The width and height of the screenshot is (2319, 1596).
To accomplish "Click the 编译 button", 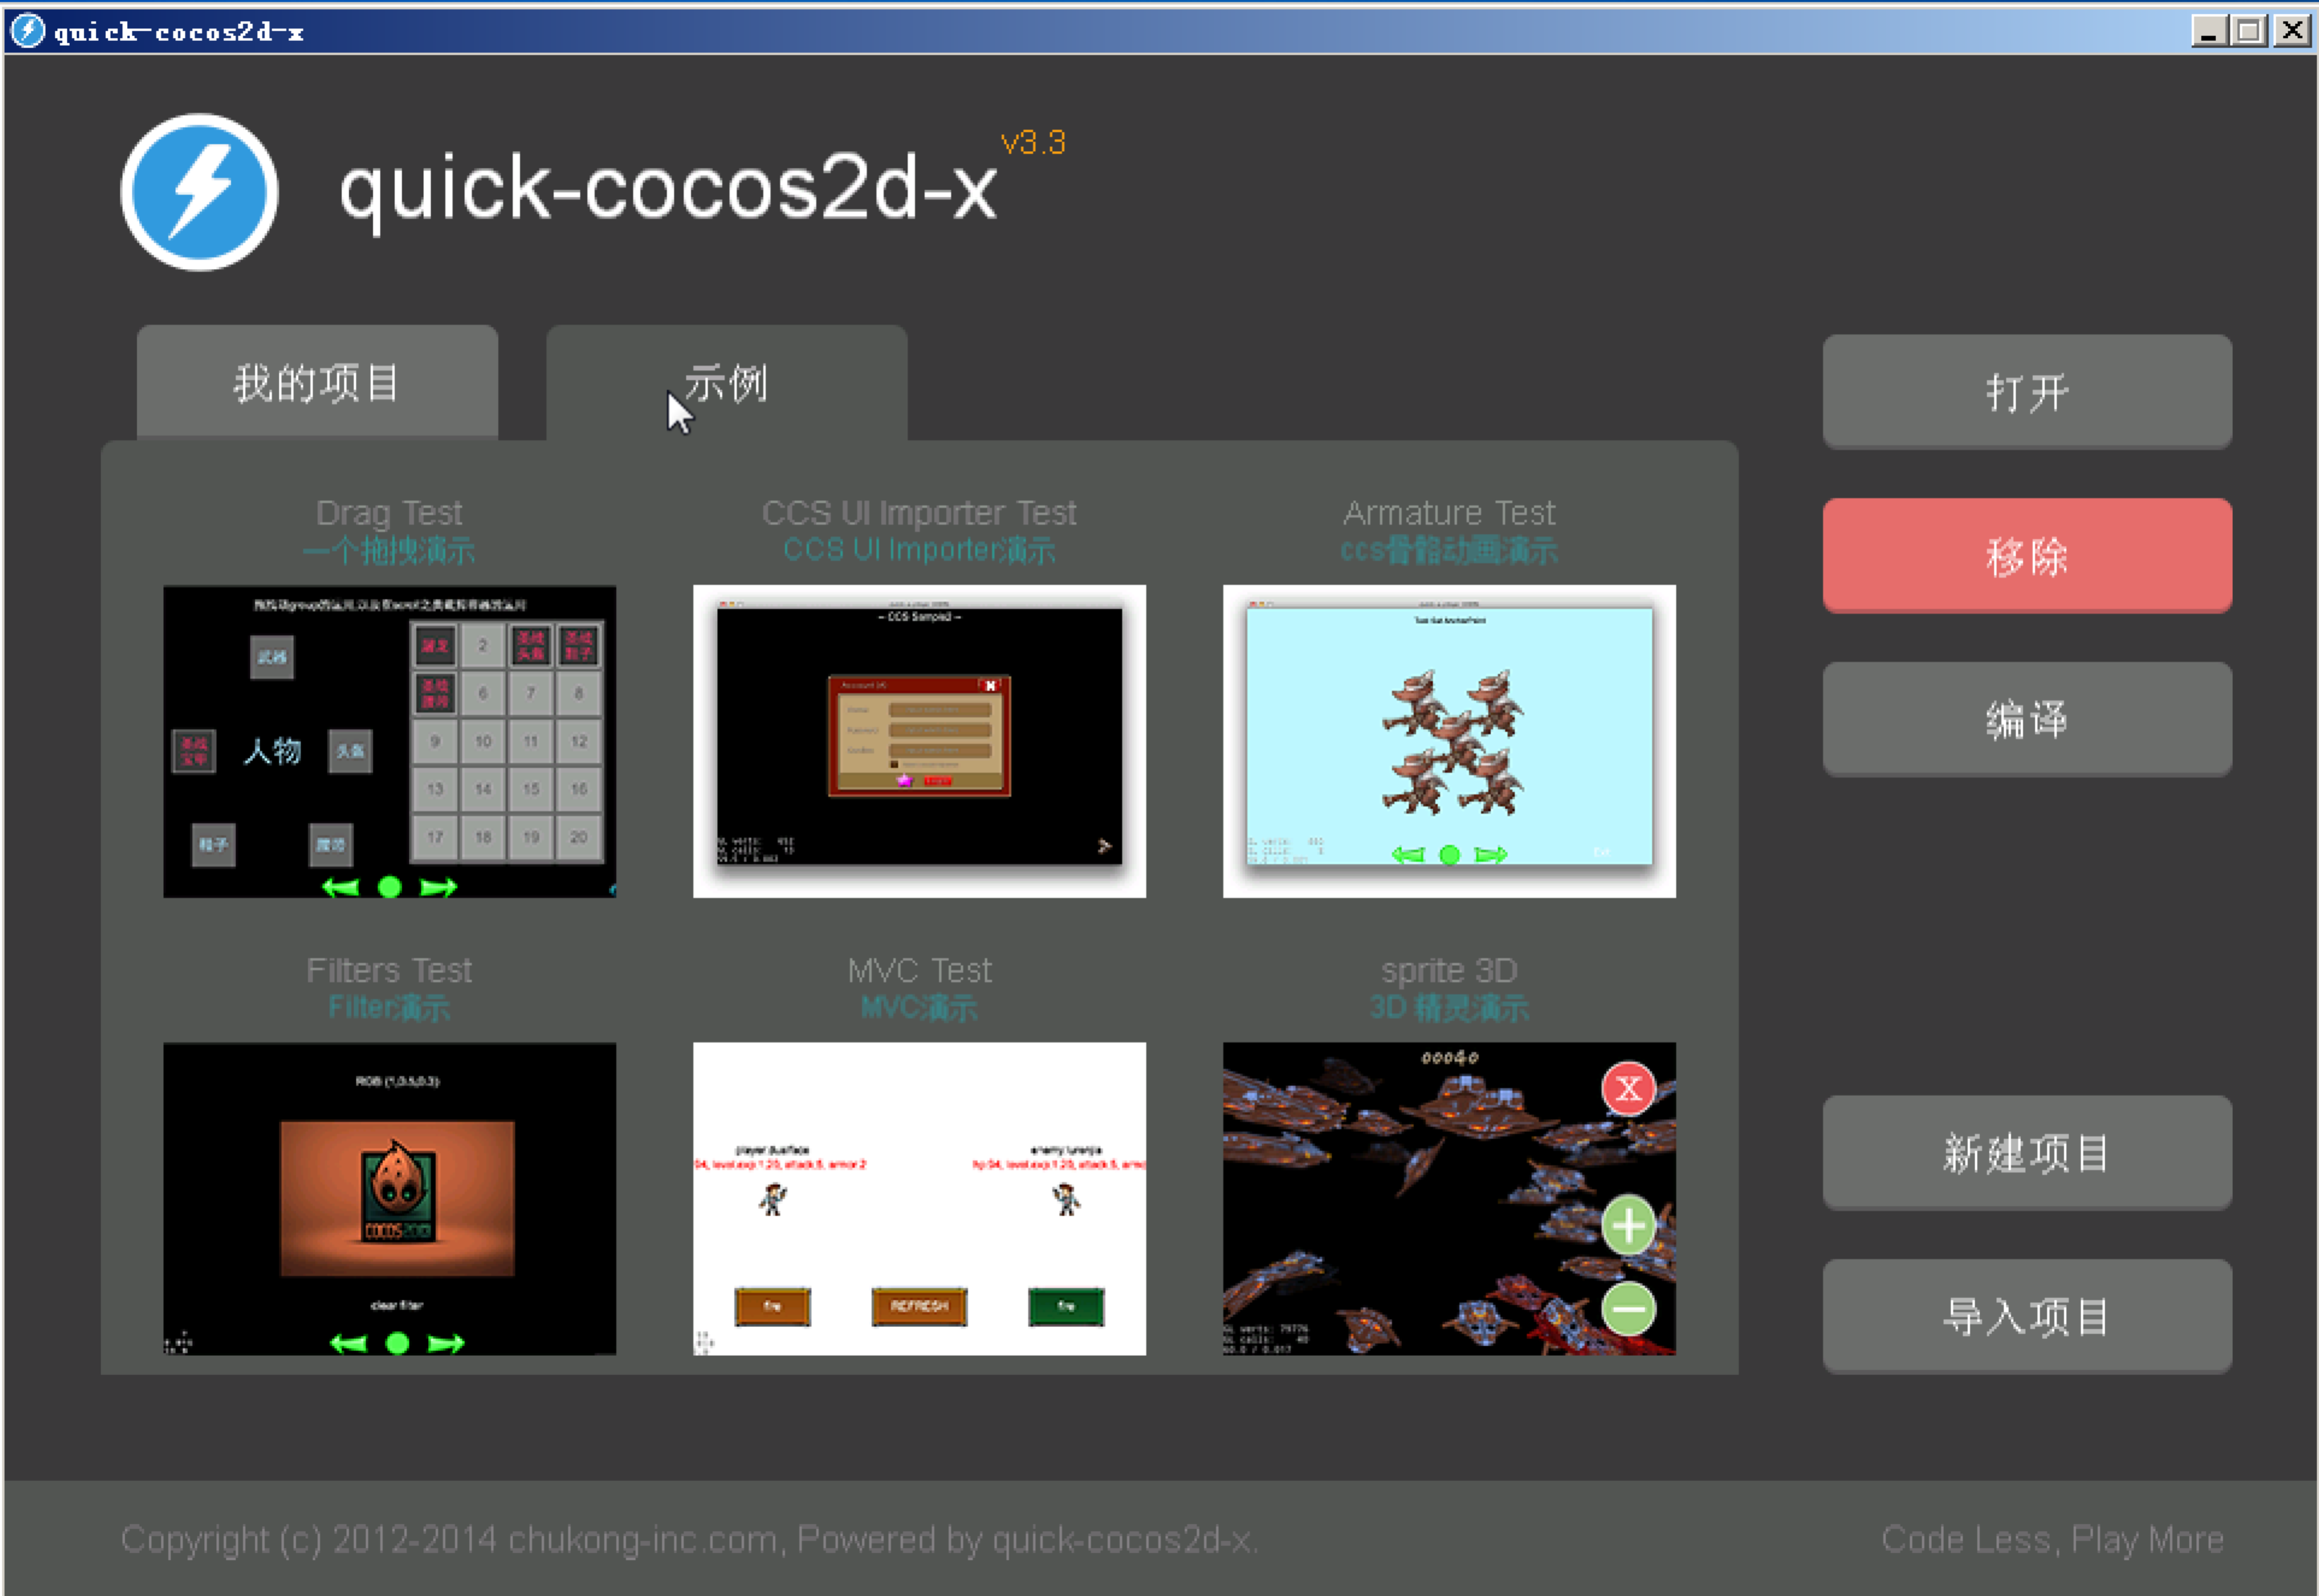I will pyautogui.click(x=2027, y=719).
